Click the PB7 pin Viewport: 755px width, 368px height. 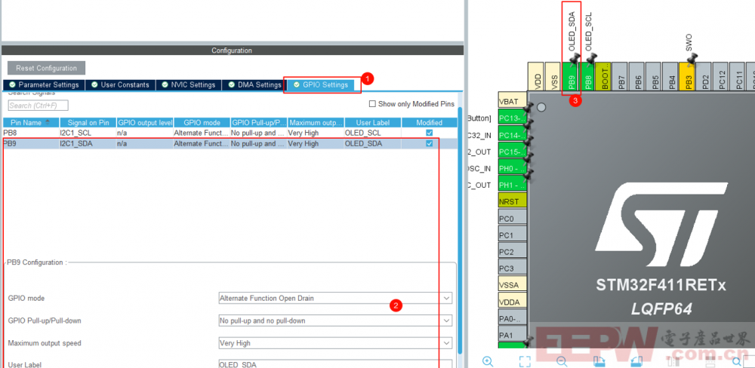[x=620, y=76]
